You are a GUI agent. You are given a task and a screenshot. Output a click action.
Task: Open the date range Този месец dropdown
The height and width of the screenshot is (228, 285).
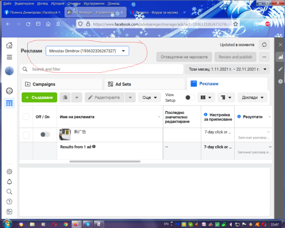pyautogui.click(x=227, y=69)
